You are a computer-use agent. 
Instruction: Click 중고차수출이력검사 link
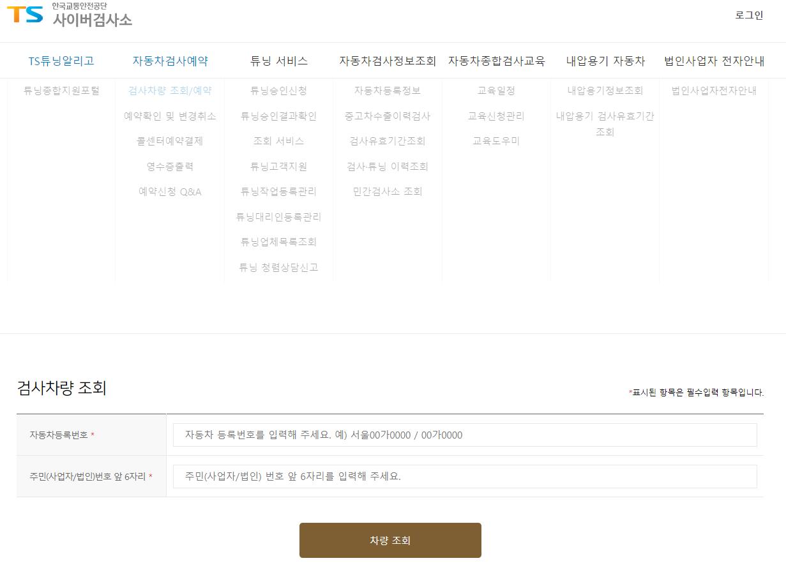tap(388, 116)
